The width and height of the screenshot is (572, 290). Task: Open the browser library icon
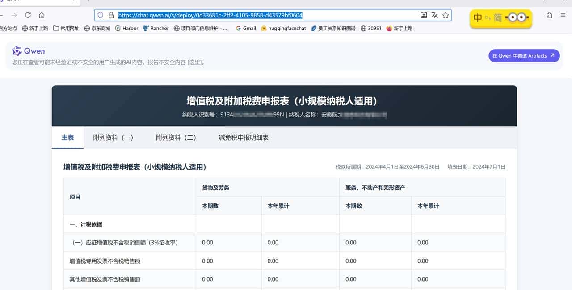tap(549, 15)
